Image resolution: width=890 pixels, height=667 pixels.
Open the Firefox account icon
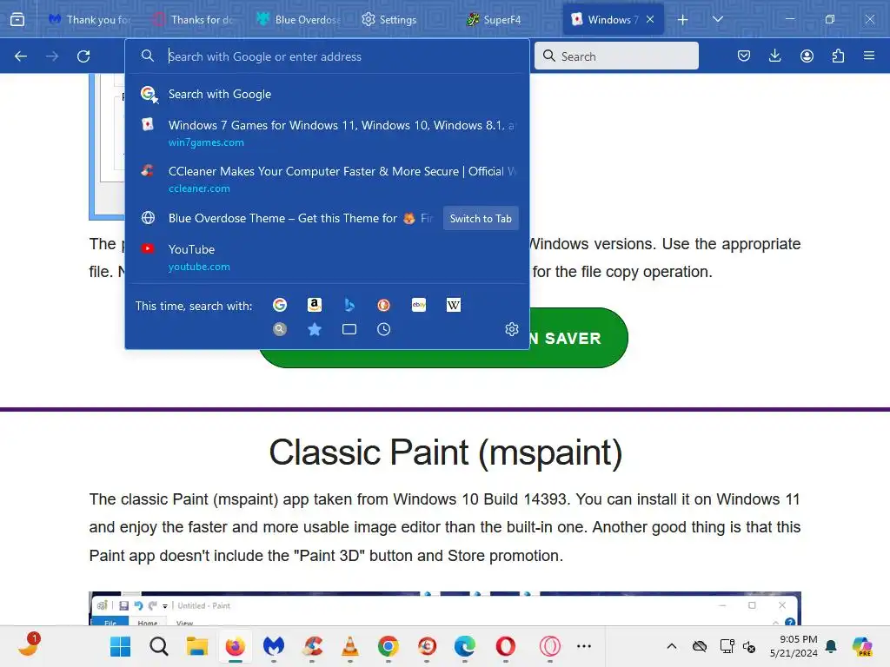(807, 56)
